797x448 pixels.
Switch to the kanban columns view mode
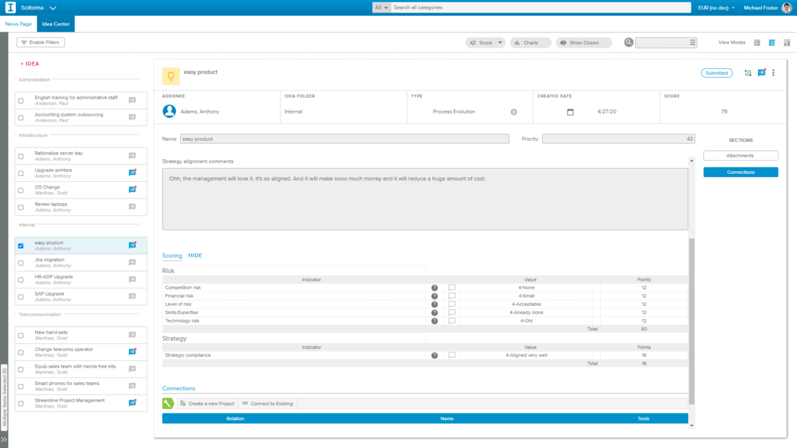pos(787,42)
